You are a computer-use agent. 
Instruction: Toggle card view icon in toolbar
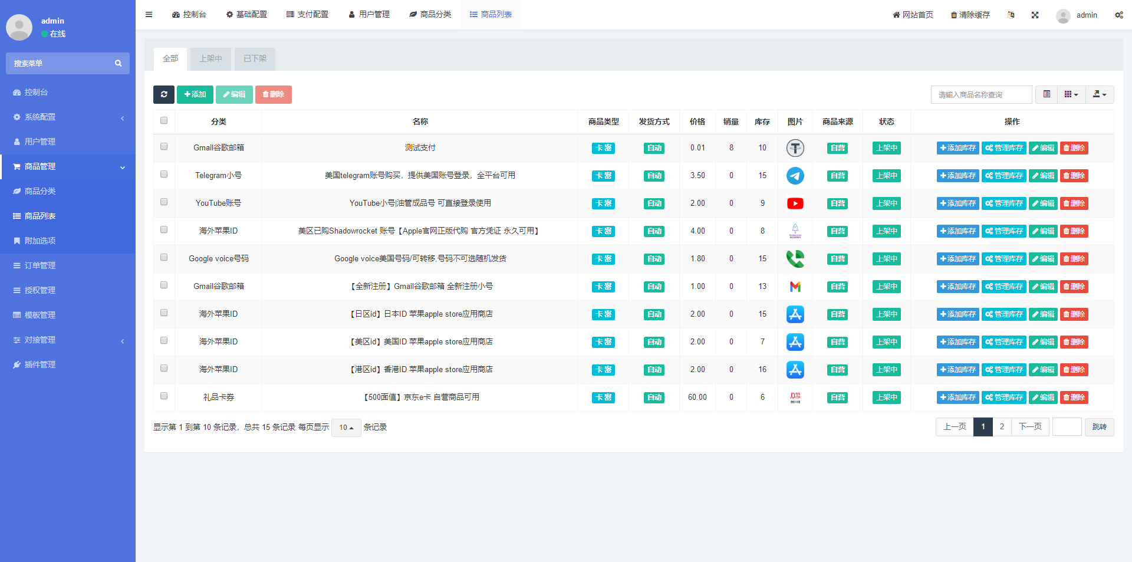[1047, 94]
